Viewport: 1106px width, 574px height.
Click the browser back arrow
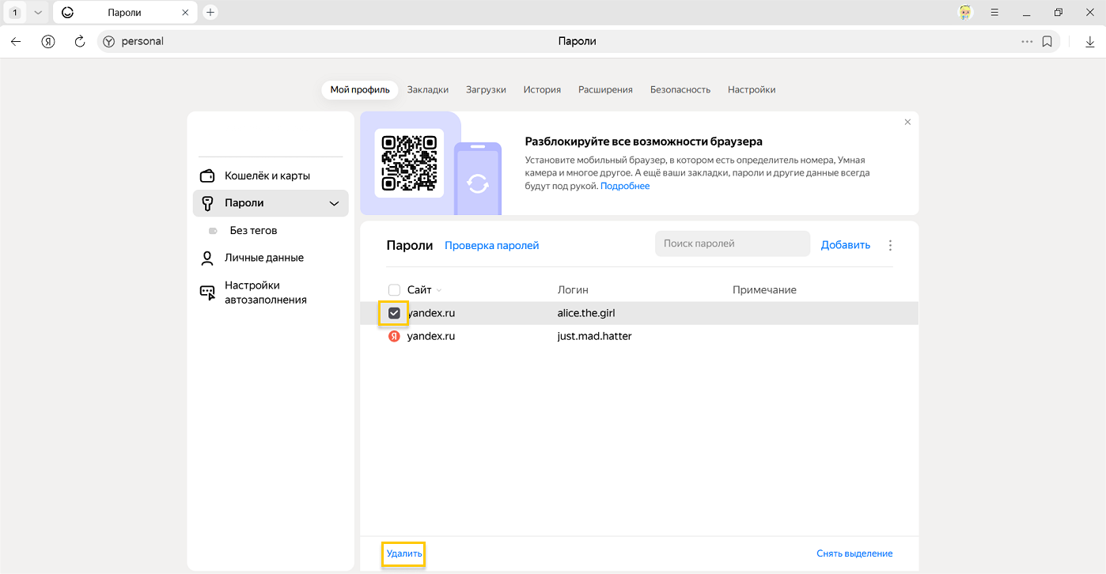(x=16, y=41)
